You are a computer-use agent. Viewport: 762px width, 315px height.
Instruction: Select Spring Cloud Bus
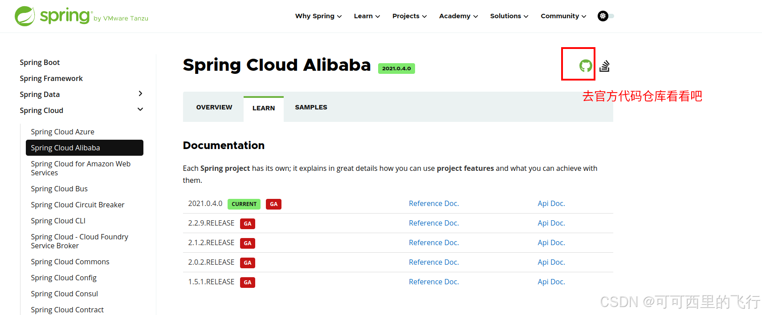(59, 189)
